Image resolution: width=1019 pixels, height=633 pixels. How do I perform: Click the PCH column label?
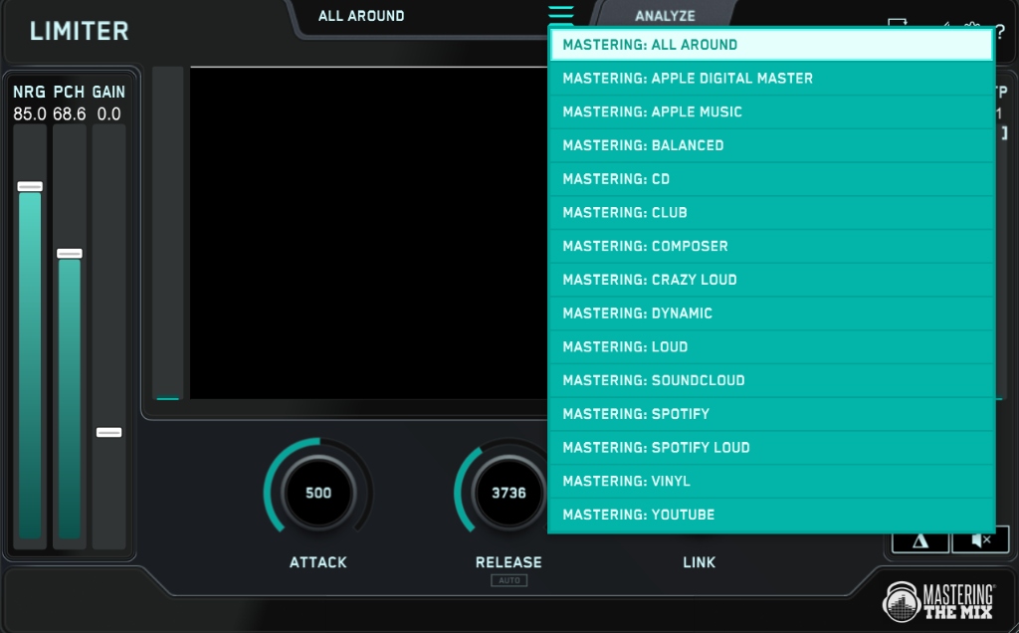(x=70, y=92)
